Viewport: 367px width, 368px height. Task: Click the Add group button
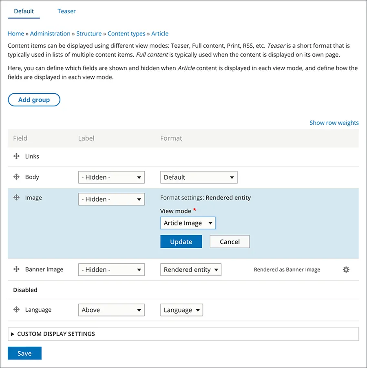(x=34, y=99)
